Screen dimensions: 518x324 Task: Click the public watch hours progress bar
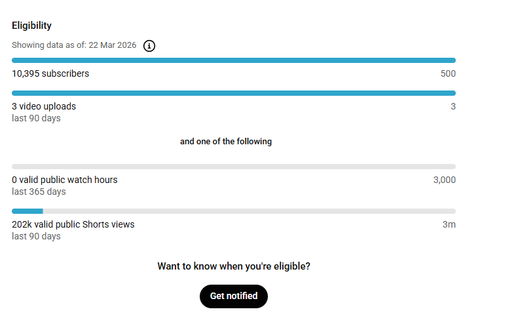[234, 167]
